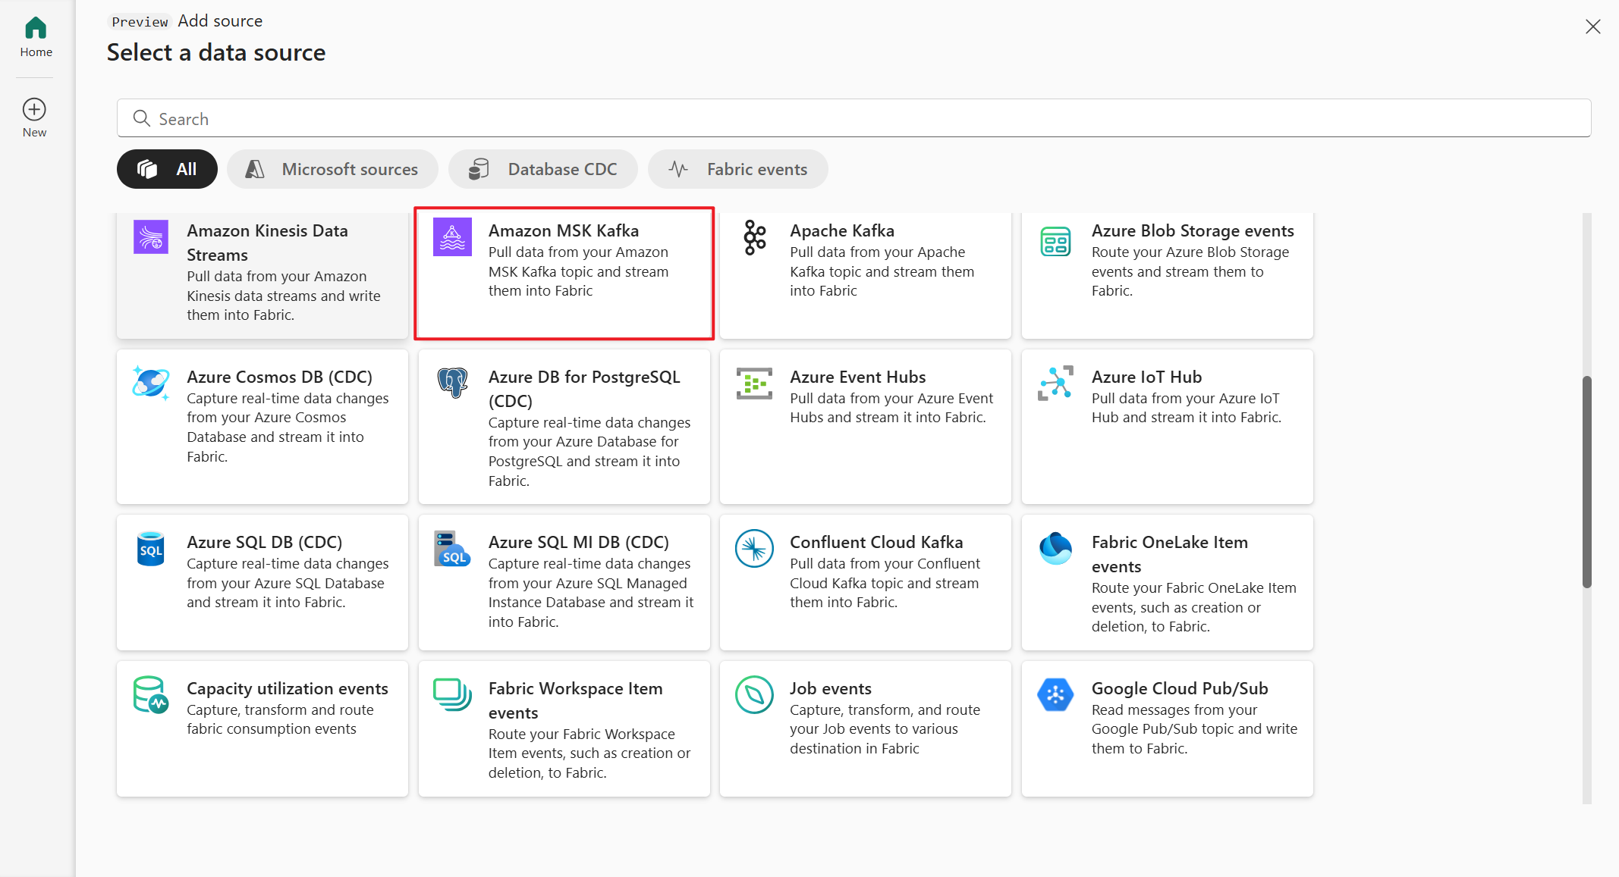The image size is (1619, 877).
Task: Click 'Pull data from your Apache Kafka' description
Action: (x=882, y=271)
